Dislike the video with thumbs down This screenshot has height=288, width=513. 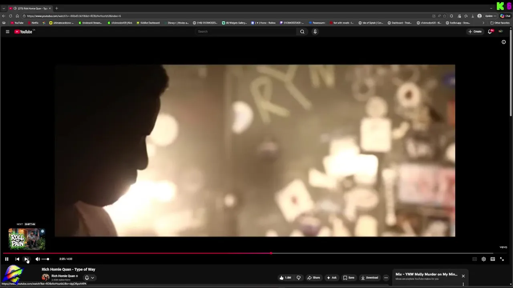[298, 278]
